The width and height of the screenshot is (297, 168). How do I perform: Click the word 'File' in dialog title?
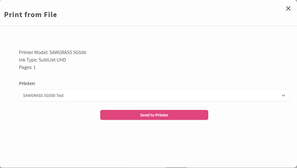click(x=50, y=15)
